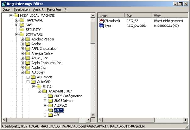The width and height of the screenshot is (190, 130).
Task: Click the 3DGS Drivers folder icon
Action: click(x=51, y=101)
